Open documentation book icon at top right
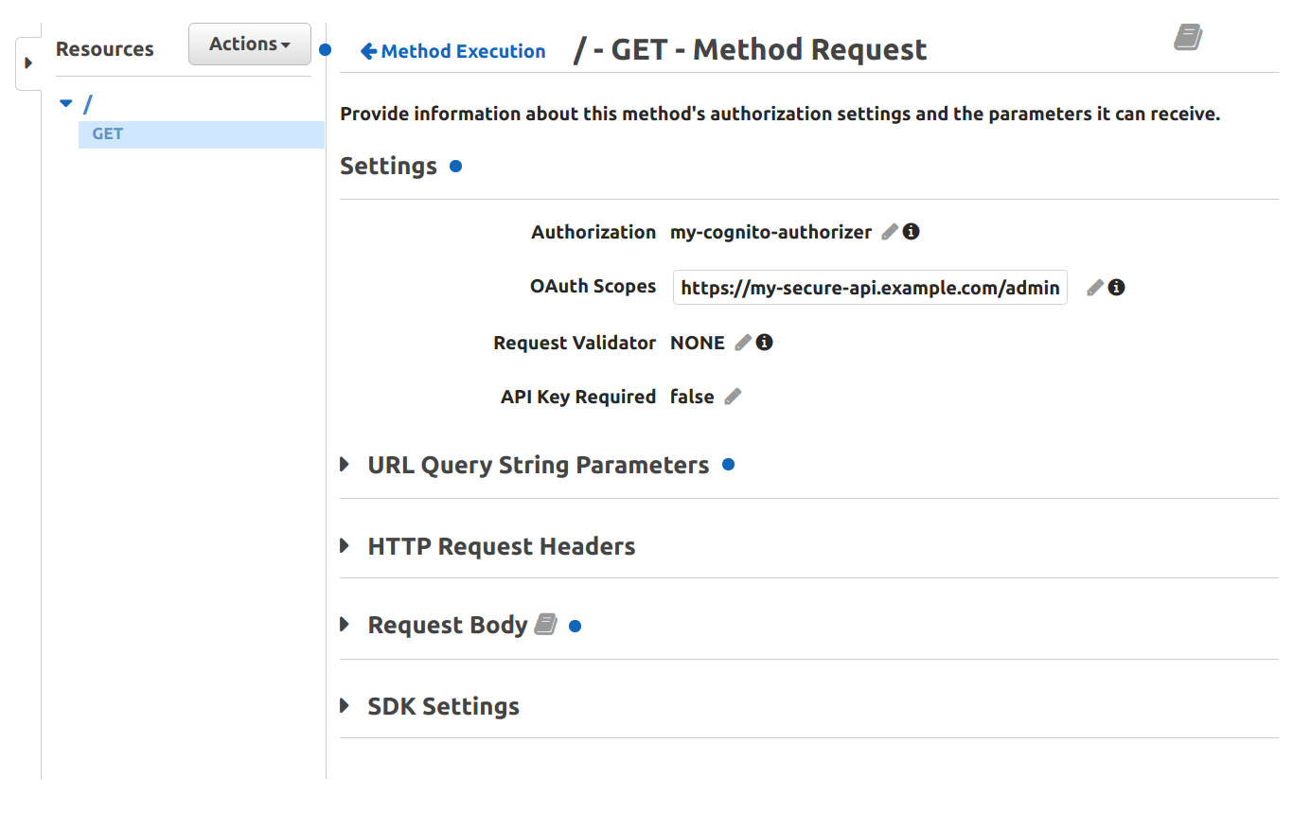1293x832 pixels. coord(1187,37)
